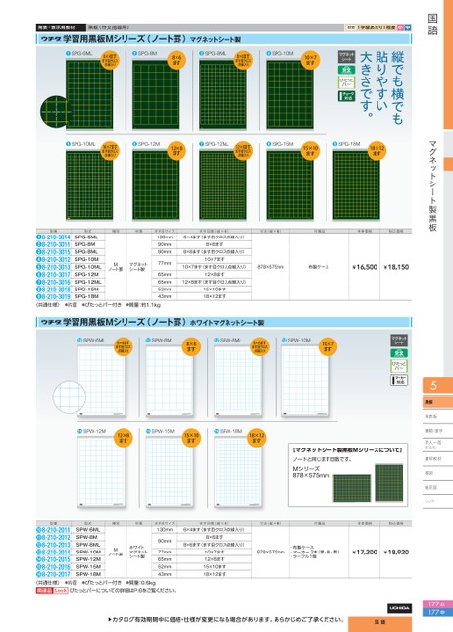Click product code 8-210-3011
Image resolution: width=453 pixels, height=632 pixels.
[x=56, y=244]
